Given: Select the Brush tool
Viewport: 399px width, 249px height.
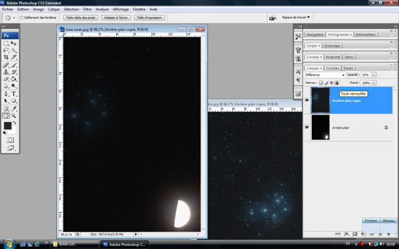Looking at the screenshot, I should (14, 65).
